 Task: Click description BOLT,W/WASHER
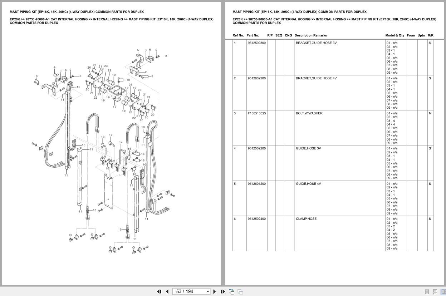coord(309,113)
